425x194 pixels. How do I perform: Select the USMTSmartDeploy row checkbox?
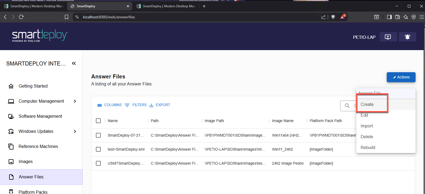[x=98, y=163]
